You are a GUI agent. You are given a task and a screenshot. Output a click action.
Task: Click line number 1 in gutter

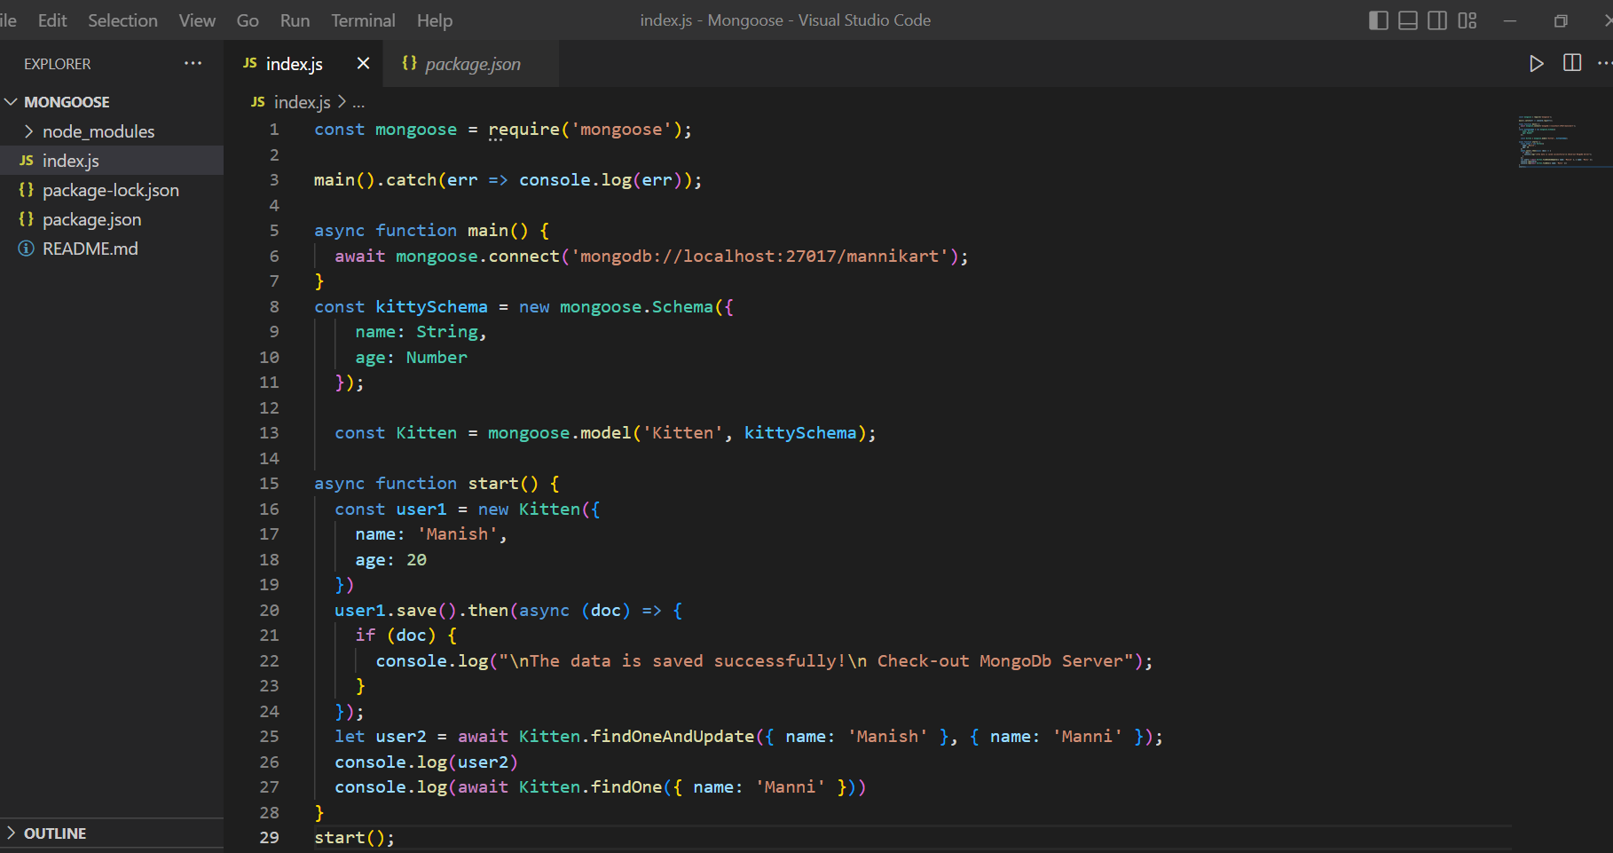pos(274,130)
